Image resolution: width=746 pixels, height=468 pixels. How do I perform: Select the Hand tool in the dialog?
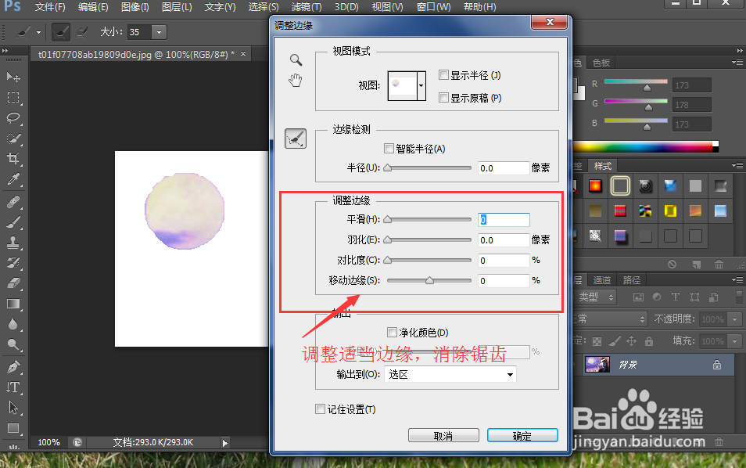296,81
